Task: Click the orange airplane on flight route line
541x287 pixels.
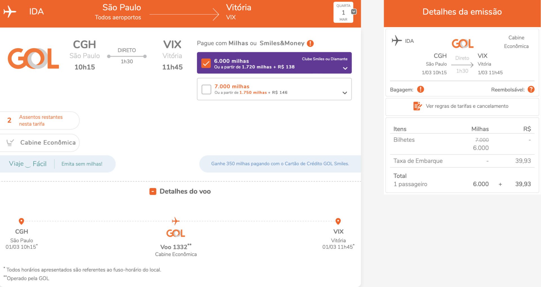Action: pyautogui.click(x=176, y=221)
